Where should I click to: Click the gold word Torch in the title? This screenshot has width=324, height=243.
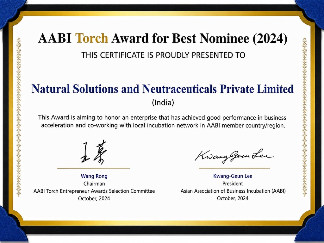(91, 38)
